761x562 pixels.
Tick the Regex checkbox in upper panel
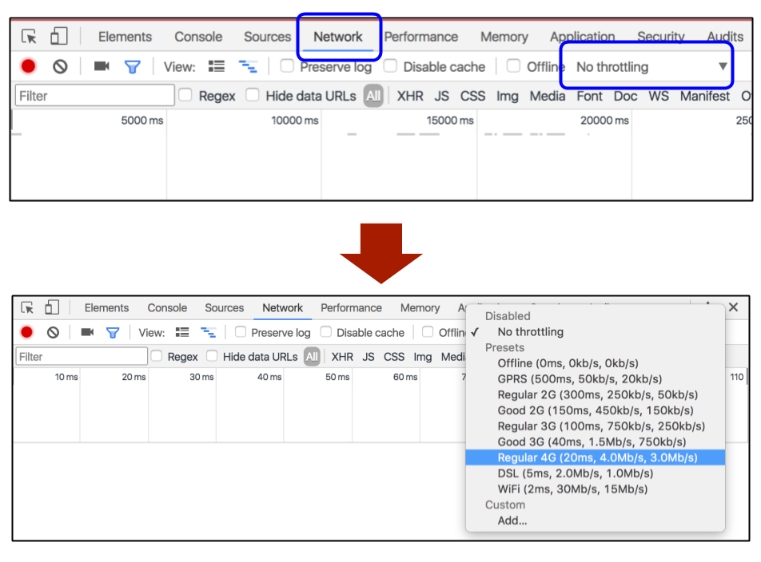point(185,95)
